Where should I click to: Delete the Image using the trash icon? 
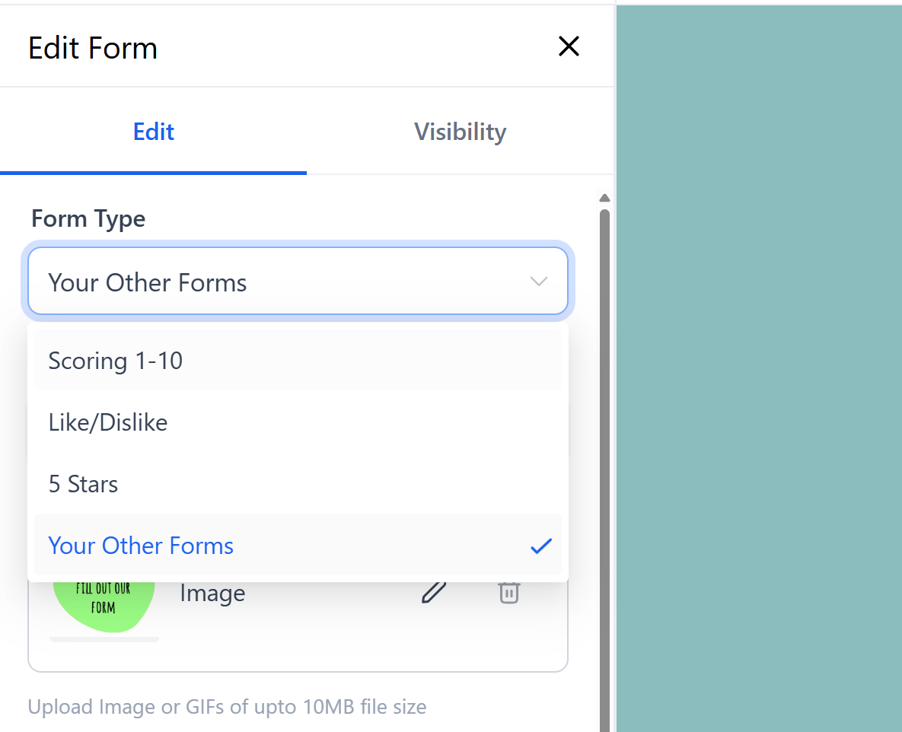tap(508, 593)
